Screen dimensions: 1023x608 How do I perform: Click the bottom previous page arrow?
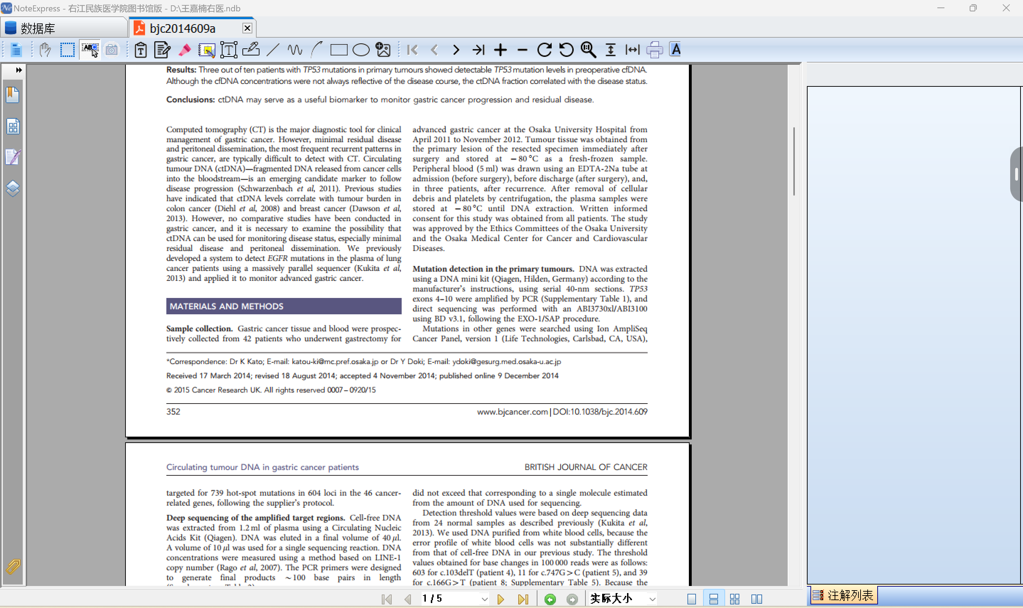[408, 599]
